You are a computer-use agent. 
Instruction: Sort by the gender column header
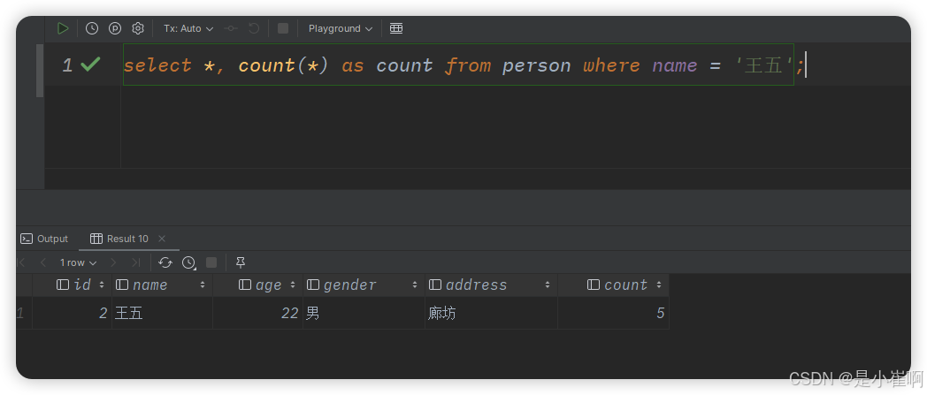pyautogui.click(x=364, y=285)
